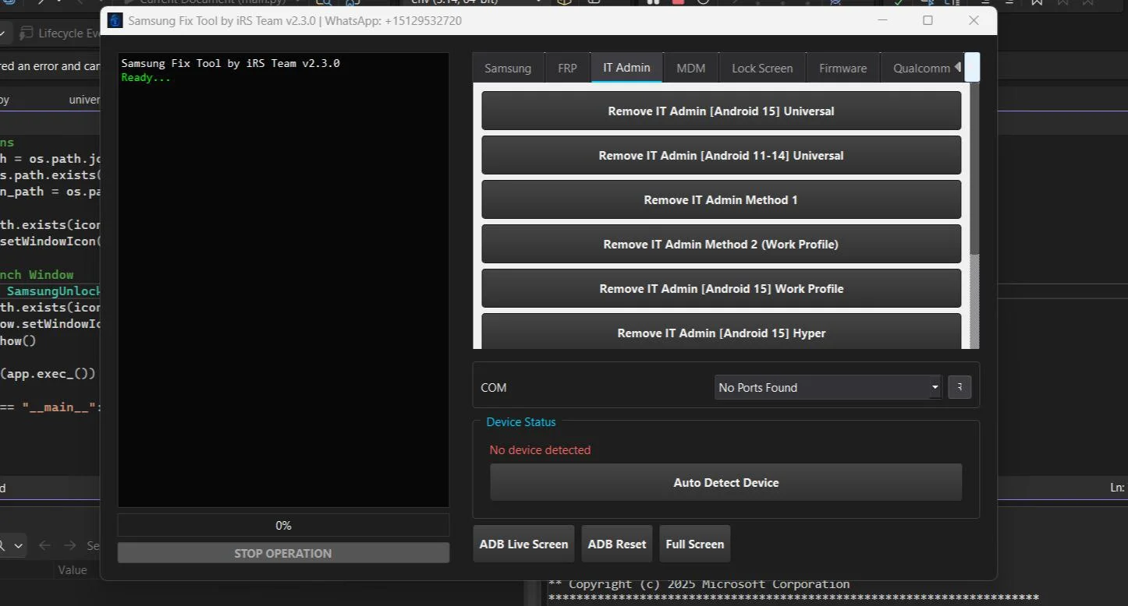The width and height of the screenshot is (1128, 606).
Task: Click Remove IT Admin [Android 11-14] Universal
Action: [x=721, y=156]
